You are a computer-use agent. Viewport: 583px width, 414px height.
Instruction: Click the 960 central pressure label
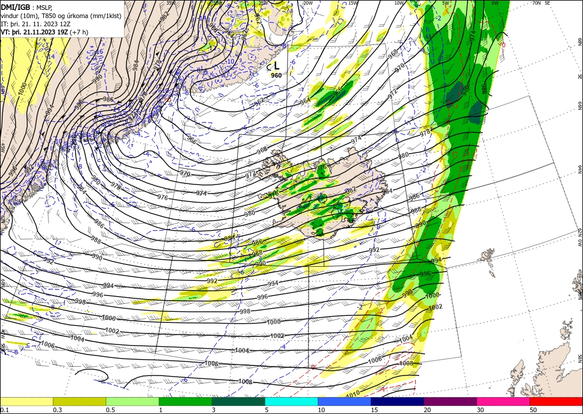click(x=276, y=75)
